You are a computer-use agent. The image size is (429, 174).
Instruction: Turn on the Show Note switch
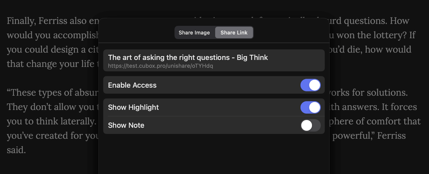310,125
